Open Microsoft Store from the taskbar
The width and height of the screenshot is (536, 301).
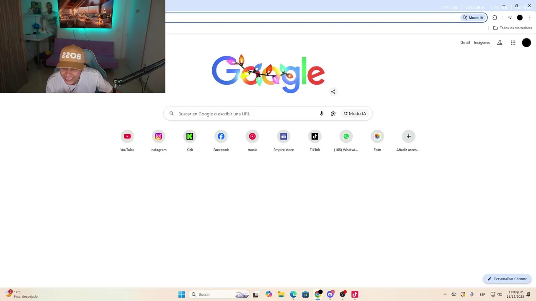306,294
